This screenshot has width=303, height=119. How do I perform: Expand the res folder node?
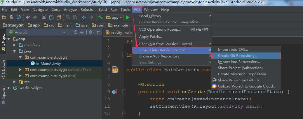point(15,82)
